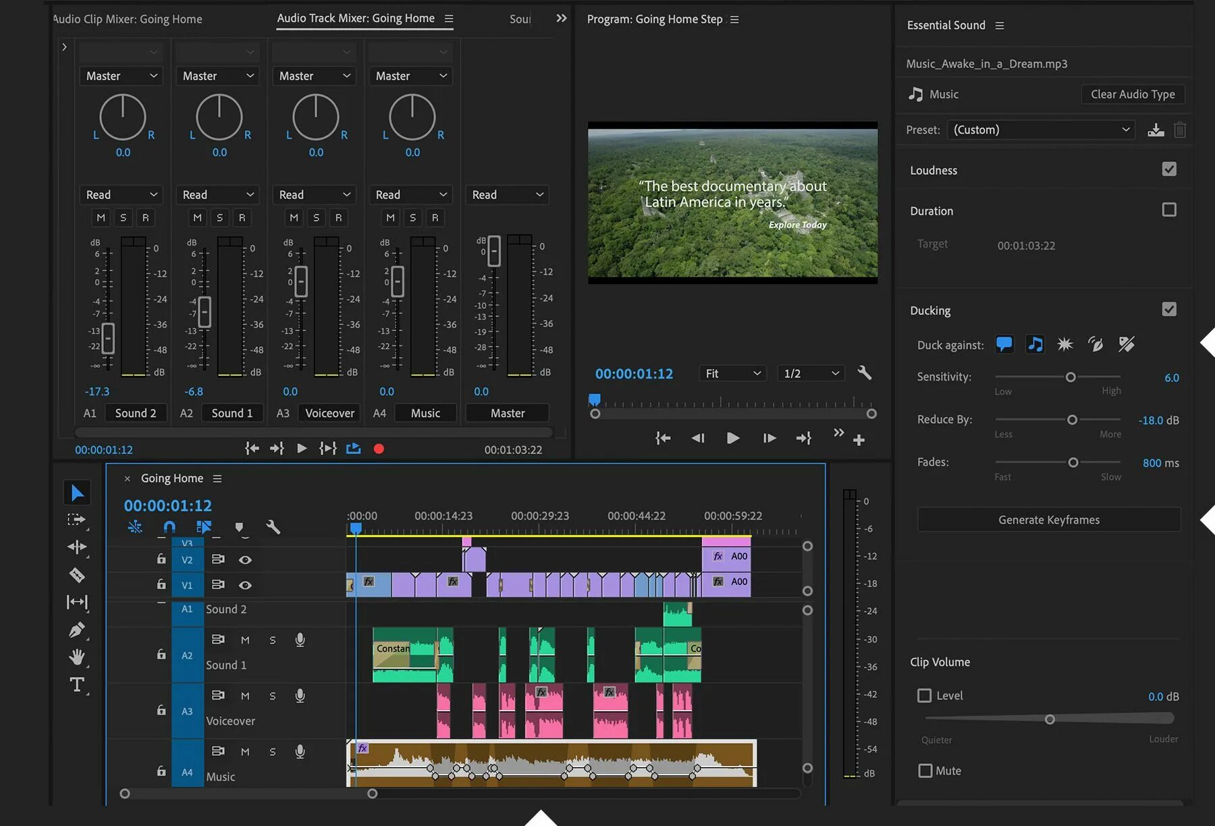Hide the V2 track with eye icon
The width and height of the screenshot is (1215, 826).
[x=245, y=559]
